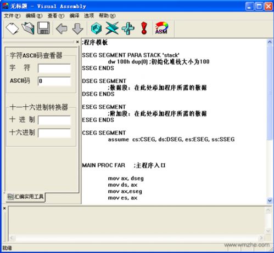This screenshot has width=274, height=253.
Task: Click the editor scrollbar down arrow
Action: pos(270,200)
